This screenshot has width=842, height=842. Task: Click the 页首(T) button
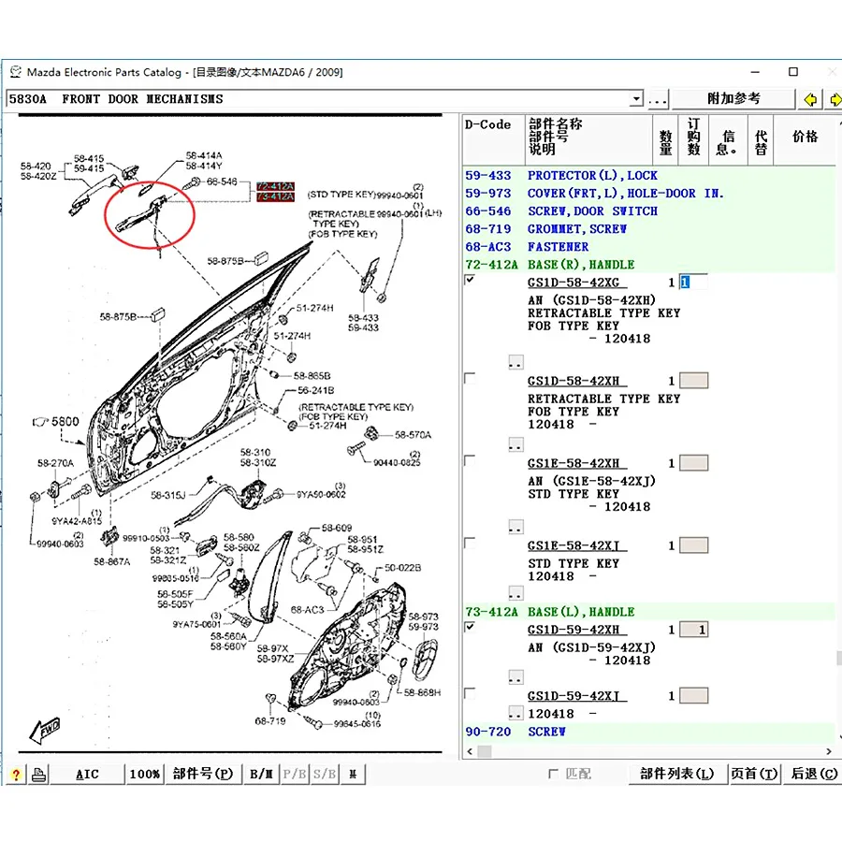click(754, 774)
